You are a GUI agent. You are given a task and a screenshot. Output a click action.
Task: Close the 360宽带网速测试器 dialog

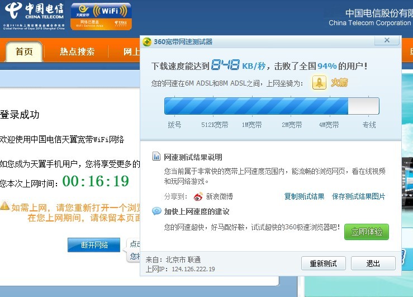click(x=387, y=40)
